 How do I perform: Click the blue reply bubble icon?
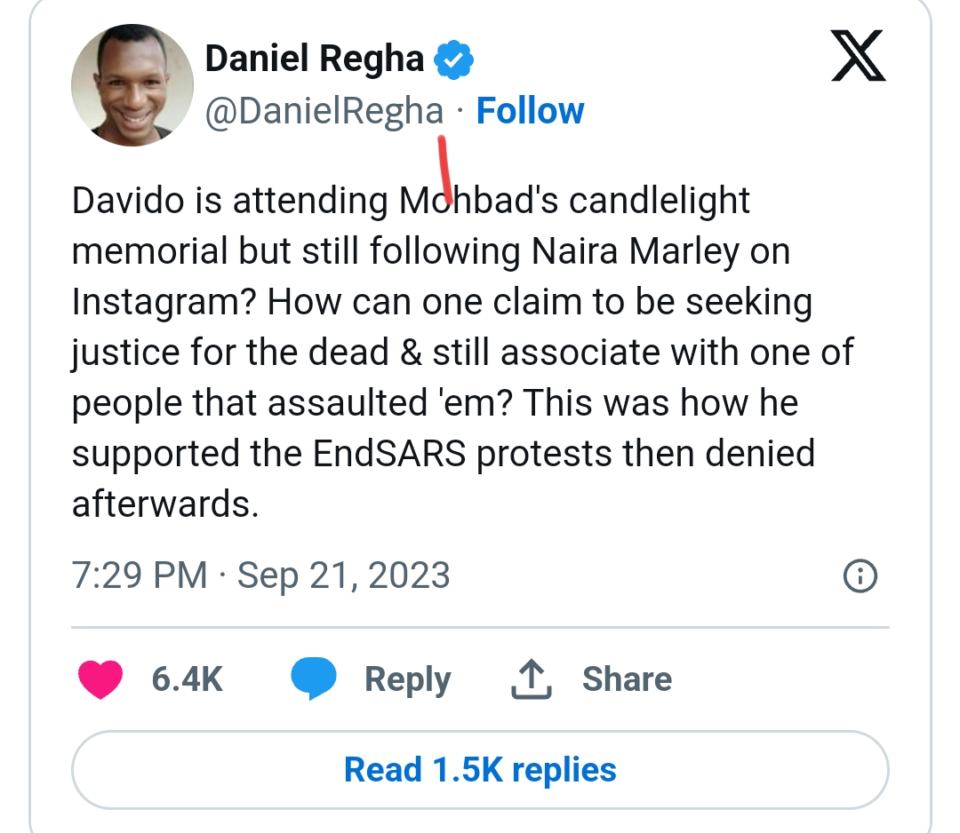point(314,679)
